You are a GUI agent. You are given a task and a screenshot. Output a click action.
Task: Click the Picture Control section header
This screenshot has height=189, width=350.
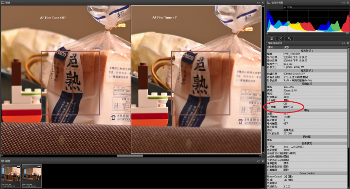(307, 173)
